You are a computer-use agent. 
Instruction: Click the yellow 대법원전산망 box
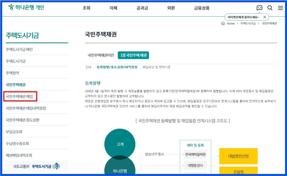point(238,156)
